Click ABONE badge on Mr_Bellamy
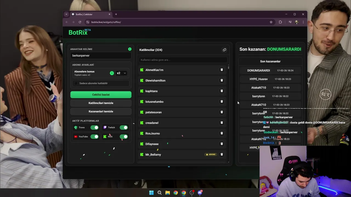Viewport: 351px width, 197px height. [211, 155]
